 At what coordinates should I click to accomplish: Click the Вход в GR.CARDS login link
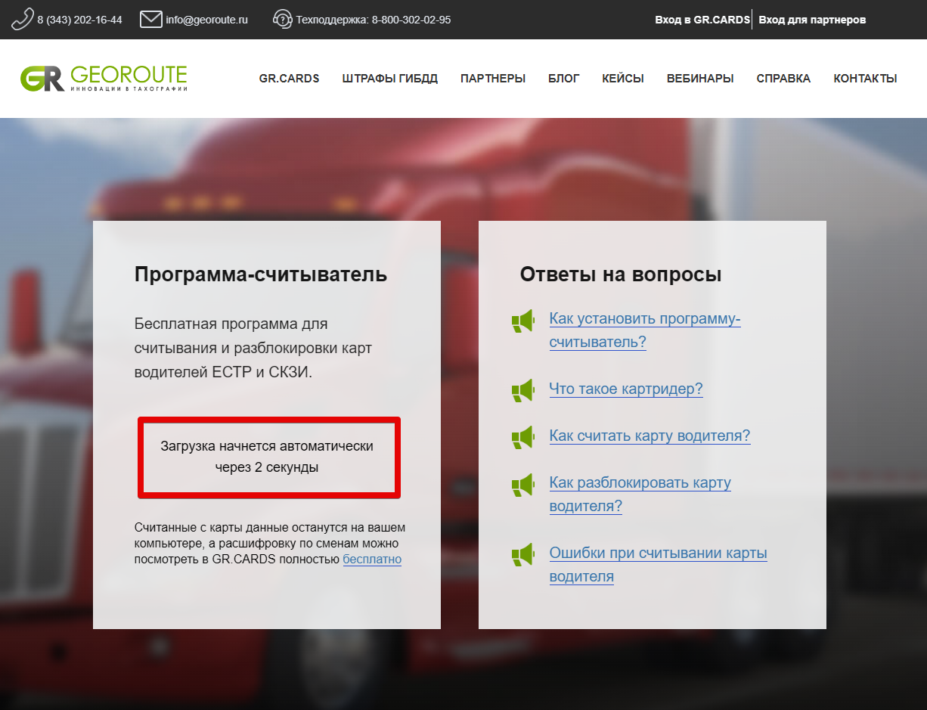tap(702, 20)
